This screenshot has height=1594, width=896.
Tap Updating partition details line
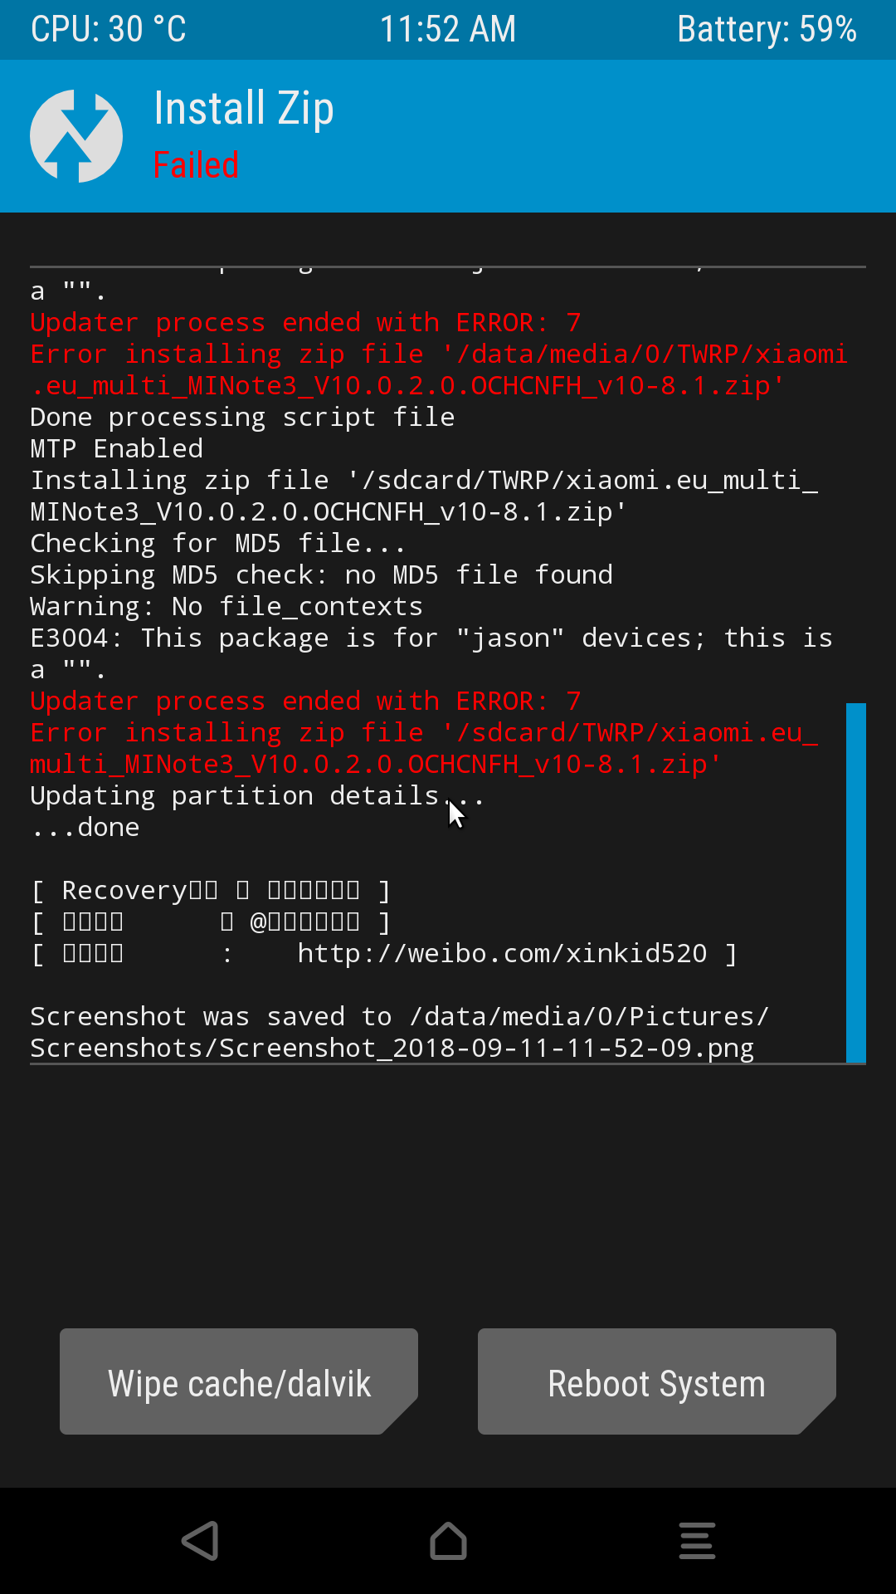[x=257, y=795]
